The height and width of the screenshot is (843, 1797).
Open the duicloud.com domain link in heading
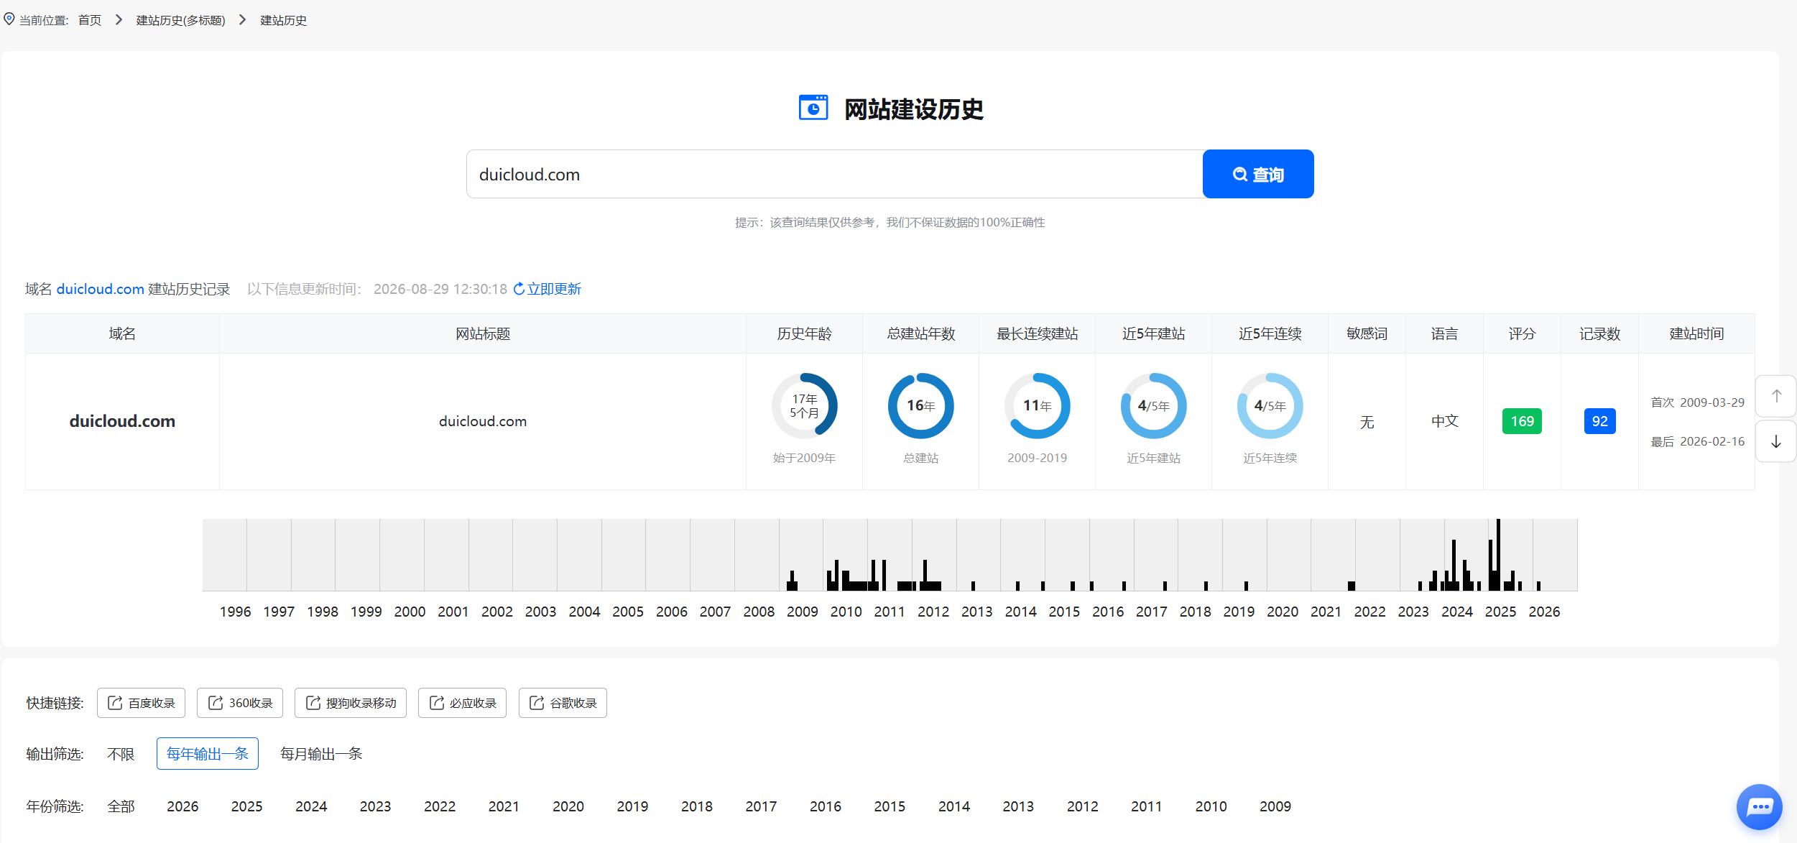(x=101, y=289)
